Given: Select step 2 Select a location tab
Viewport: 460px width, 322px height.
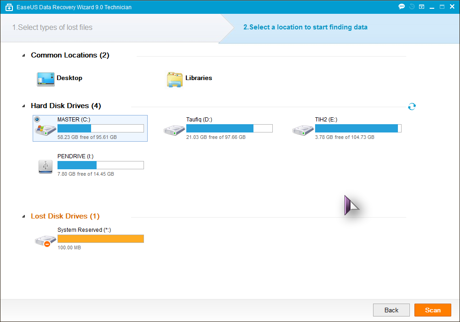Looking at the screenshot, I should [305, 27].
